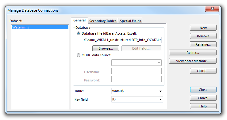The image size is (227, 120).
Task: Open the ODBC data source dropdown
Action: pos(137,63)
